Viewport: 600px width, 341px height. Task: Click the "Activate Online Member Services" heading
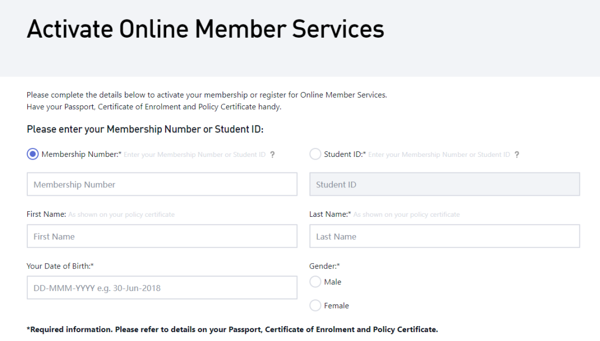click(x=205, y=29)
